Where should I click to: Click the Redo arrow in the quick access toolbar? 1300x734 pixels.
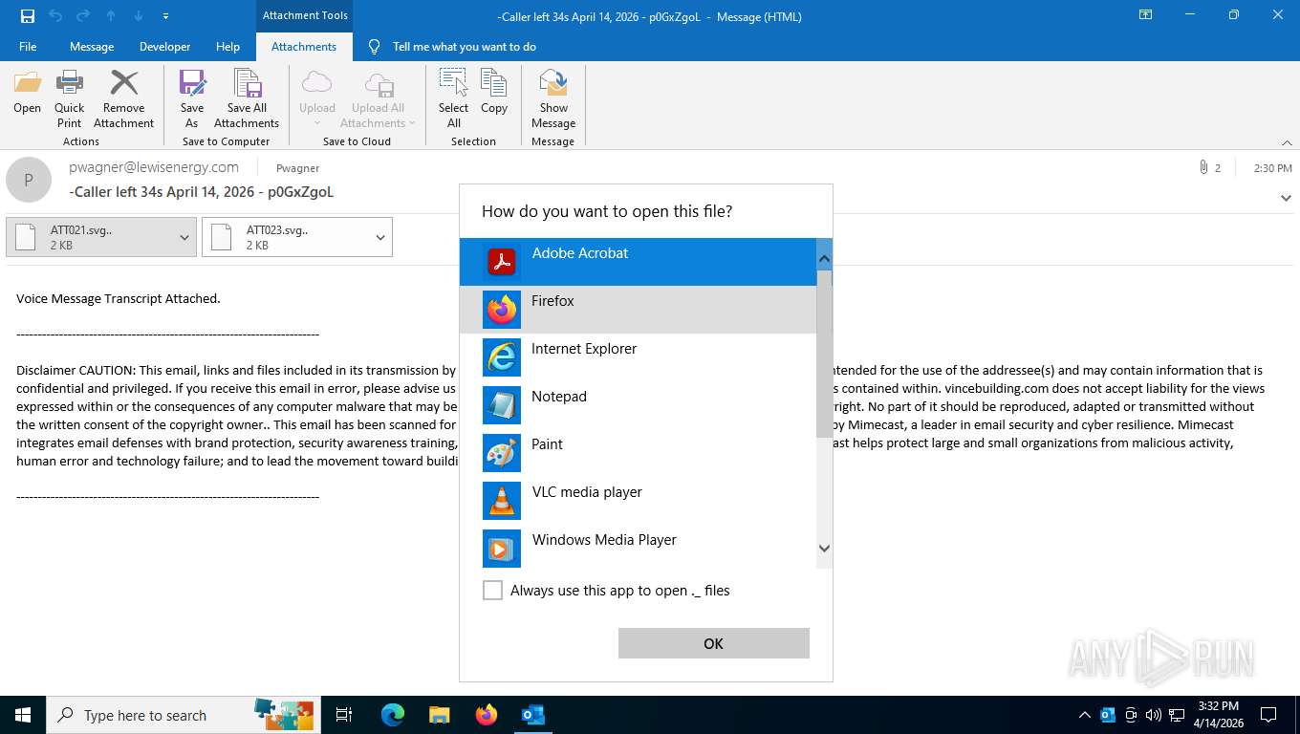[x=83, y=15]
